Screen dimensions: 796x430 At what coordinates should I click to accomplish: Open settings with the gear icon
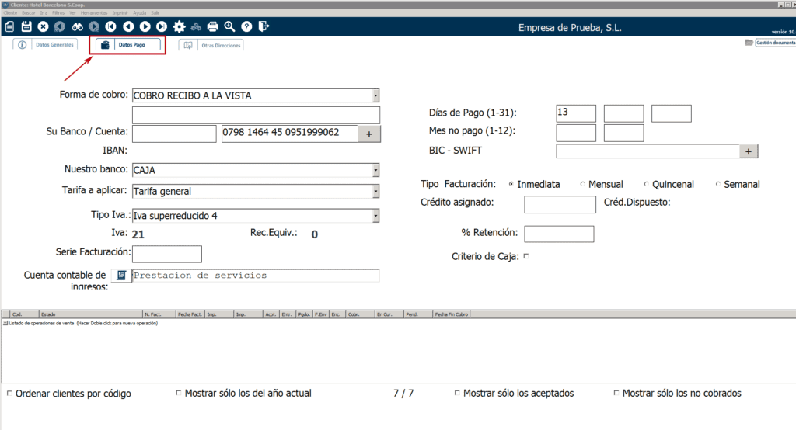pos(179,26)
